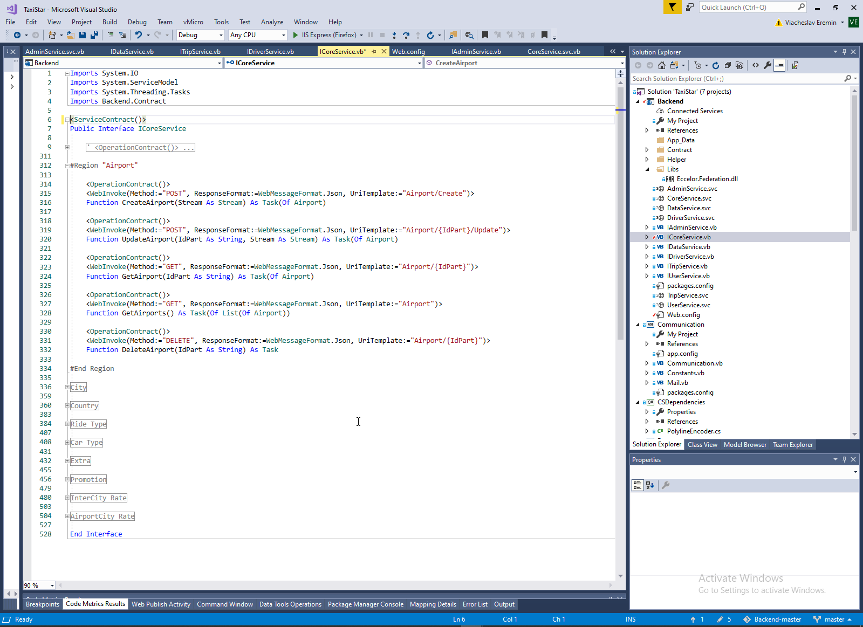Click the Step Over debug icon
Screen dimensions: 863x627
click(x=406, y=35)
